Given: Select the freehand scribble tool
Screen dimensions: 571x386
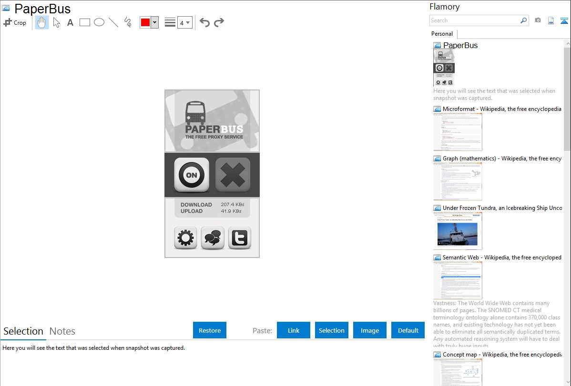Looking at the screenshot, I should [128, 22].
